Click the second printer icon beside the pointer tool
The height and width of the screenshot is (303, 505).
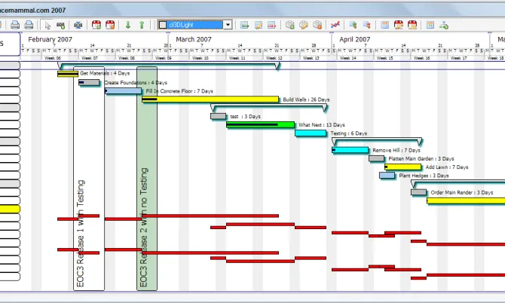[29, 25]
